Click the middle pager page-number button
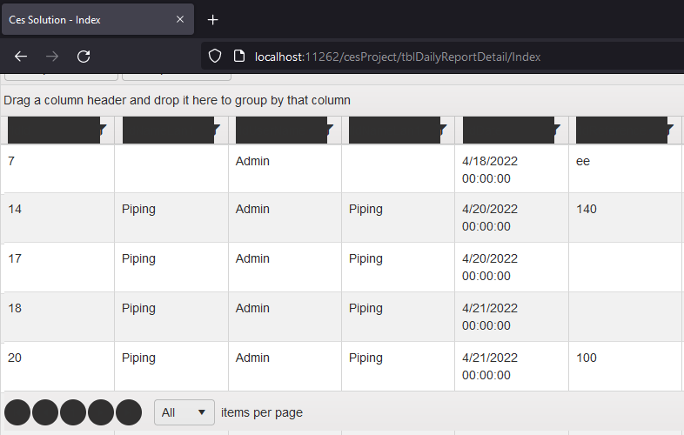This screenshot has width=684, height=435. (x=73, y=412)
